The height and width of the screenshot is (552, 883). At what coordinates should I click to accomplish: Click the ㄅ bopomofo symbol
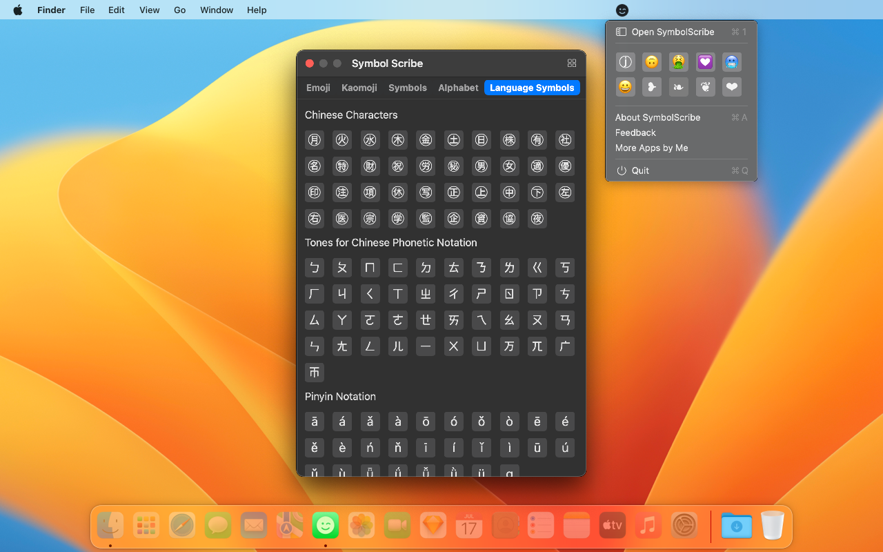tap(315, 268)
